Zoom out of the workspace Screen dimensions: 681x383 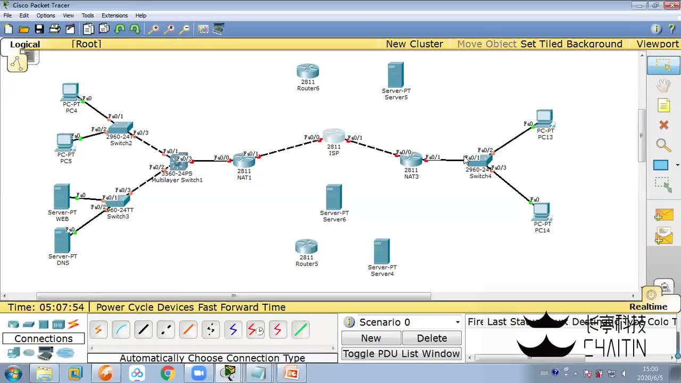pyautogui.click(x=185, y=29)
